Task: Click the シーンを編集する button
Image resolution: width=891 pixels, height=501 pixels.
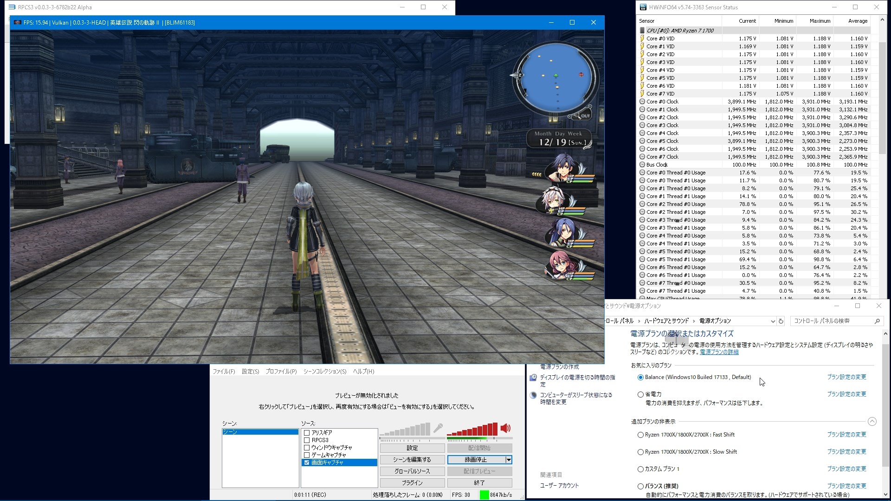Action: 412,460
